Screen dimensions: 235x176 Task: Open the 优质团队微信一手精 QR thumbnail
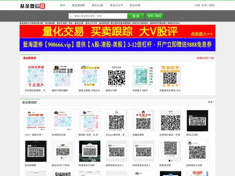(170, 121)
